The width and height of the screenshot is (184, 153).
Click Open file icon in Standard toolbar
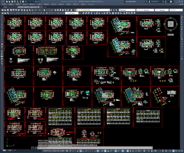tap(5, 10)
